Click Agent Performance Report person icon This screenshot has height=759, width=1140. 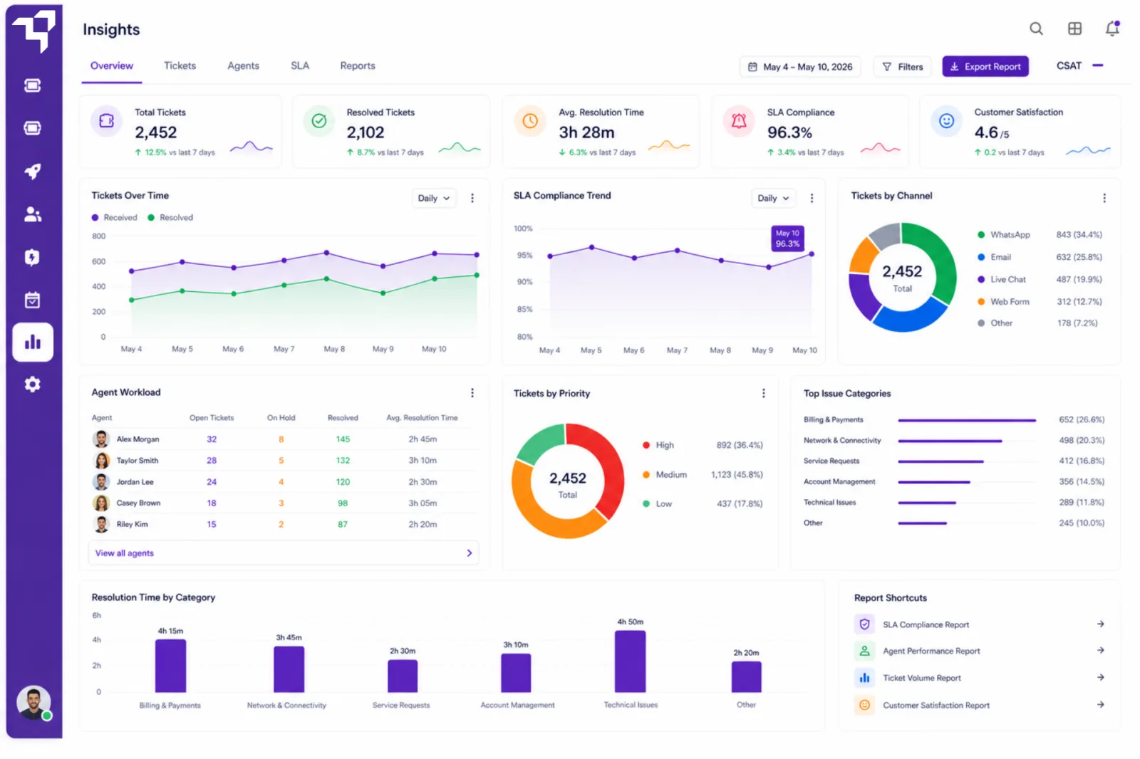[x=864, y=651]
